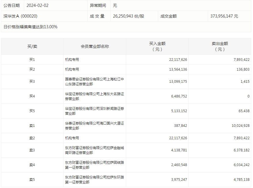Open the 东方财富证券 拉萨东环路第一 branch entry
The height and width of the screenshot is (188, 253).
[94, 180]
